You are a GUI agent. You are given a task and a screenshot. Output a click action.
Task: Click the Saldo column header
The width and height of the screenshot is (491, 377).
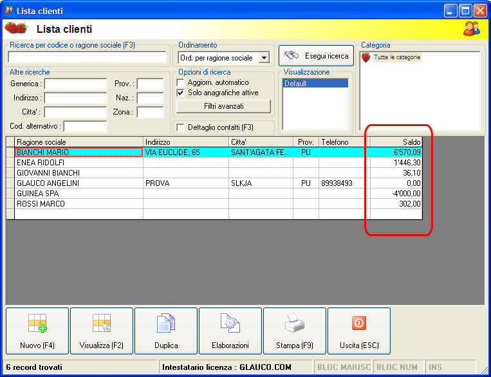(396, 142)
